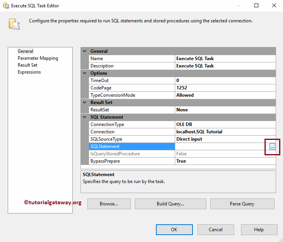Choose the SQLSourceType value Direct input
The image size is (283, 242).
pos(225,139)
